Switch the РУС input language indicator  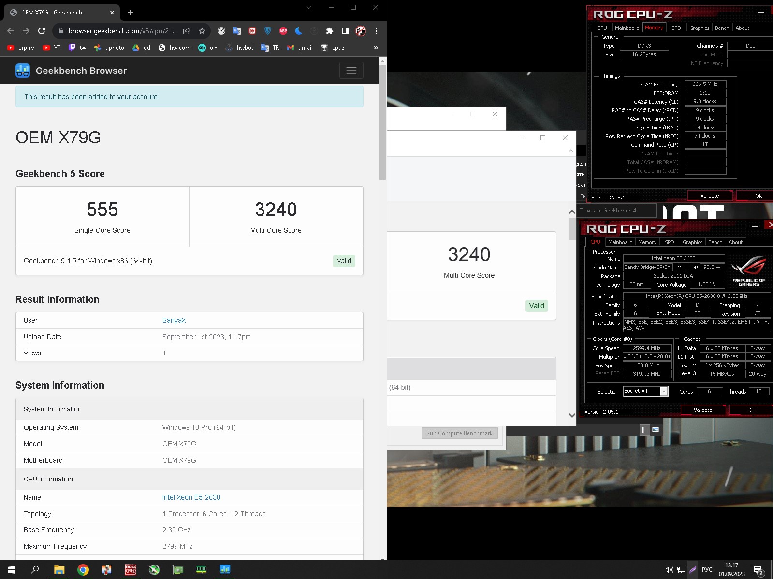[x=707, y=570]
